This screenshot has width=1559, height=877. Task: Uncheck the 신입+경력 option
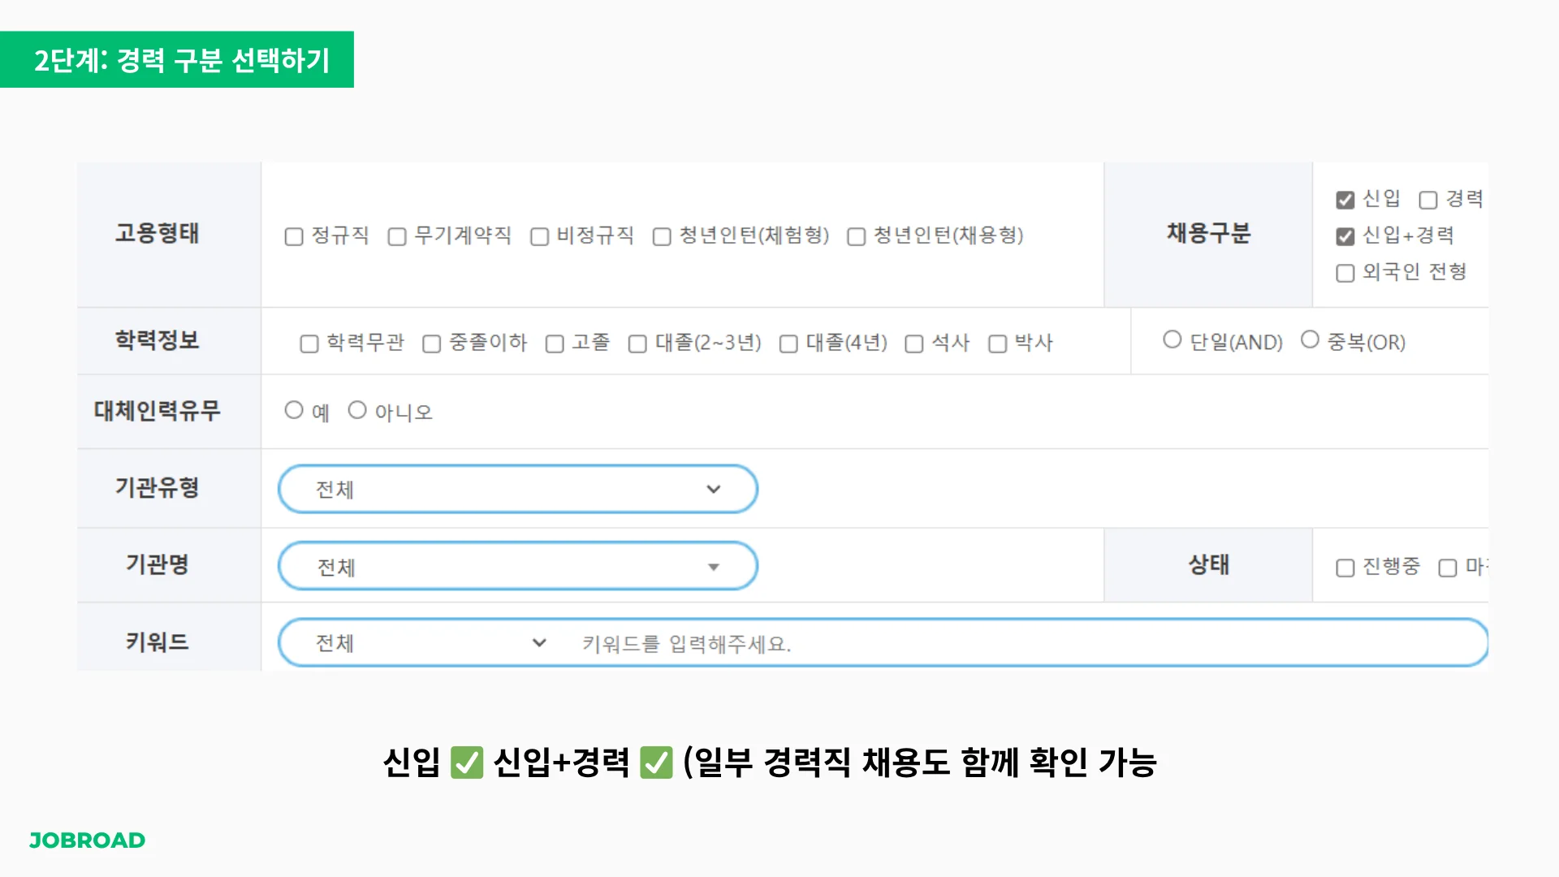click(x=1345, y=235)
